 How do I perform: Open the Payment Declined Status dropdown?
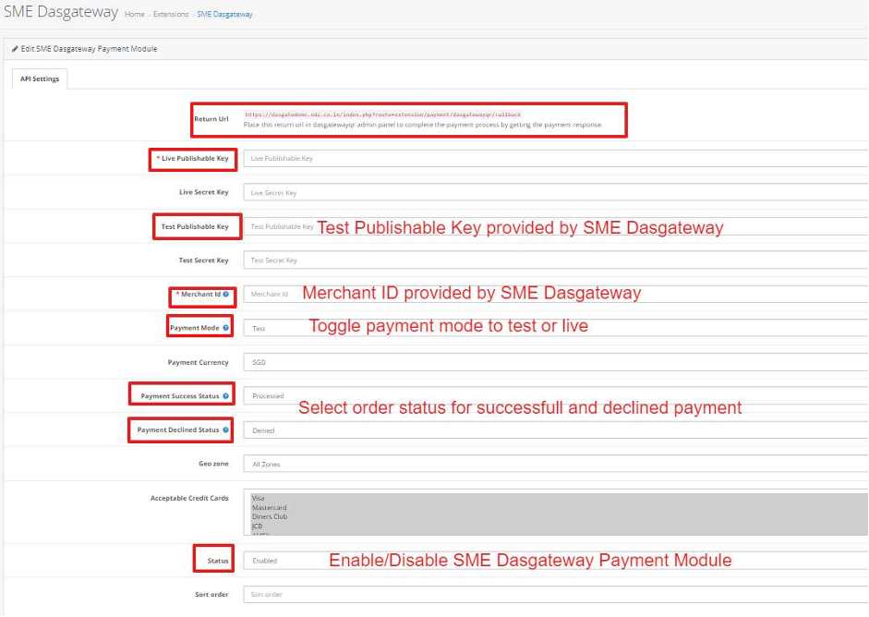point(556,430)
